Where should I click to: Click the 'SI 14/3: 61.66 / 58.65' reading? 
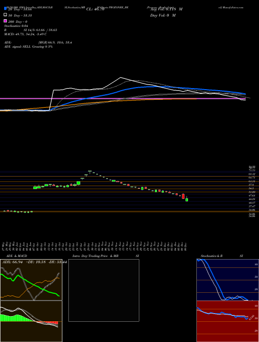(40, 30)
